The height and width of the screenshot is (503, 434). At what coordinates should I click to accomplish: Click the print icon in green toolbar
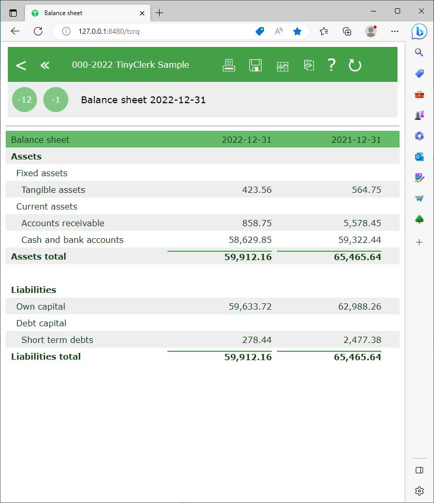(x=228, y=65)
